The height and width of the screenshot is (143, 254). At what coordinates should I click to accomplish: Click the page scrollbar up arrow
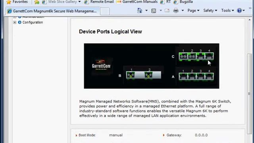tap(250, 20)
